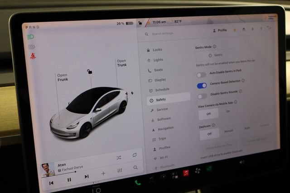Viewport: 290px width, 193px height.
Task: Tap the unlocked padlock above the car
Action: [90, 71]
